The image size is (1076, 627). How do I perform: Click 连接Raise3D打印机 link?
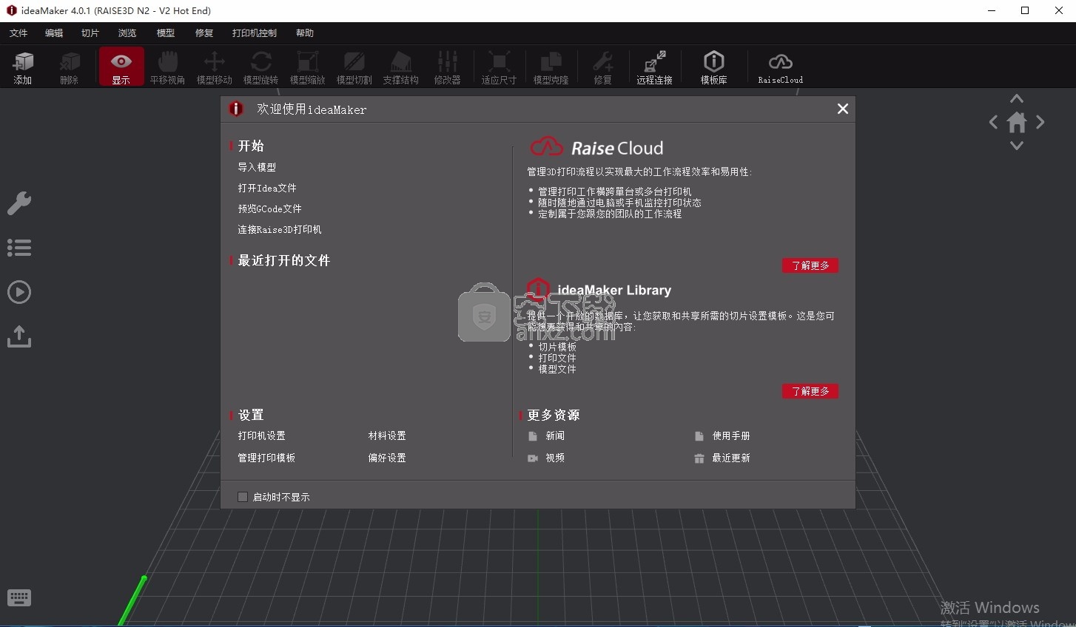(280, 229)
